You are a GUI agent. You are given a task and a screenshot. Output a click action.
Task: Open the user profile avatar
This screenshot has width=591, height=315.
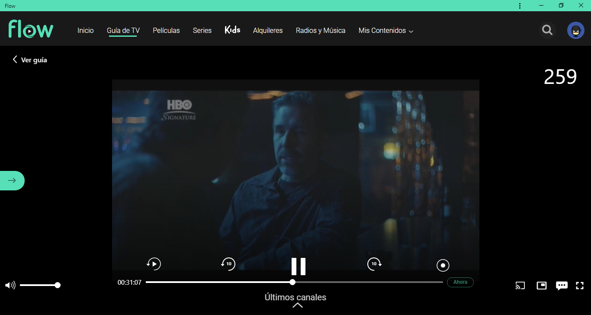[x=576, y=30]
